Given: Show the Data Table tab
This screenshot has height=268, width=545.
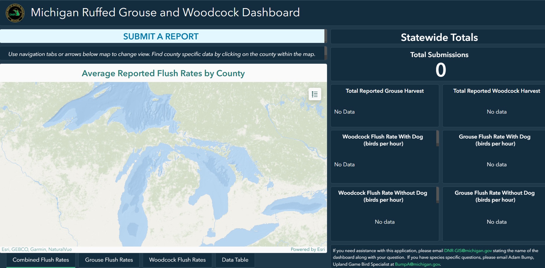Looking at the screenshot, I should [x=235, y=260].
